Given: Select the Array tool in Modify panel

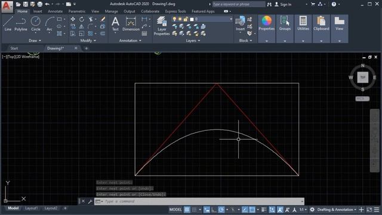Looking at the screenshot, I should coord(91,33).
